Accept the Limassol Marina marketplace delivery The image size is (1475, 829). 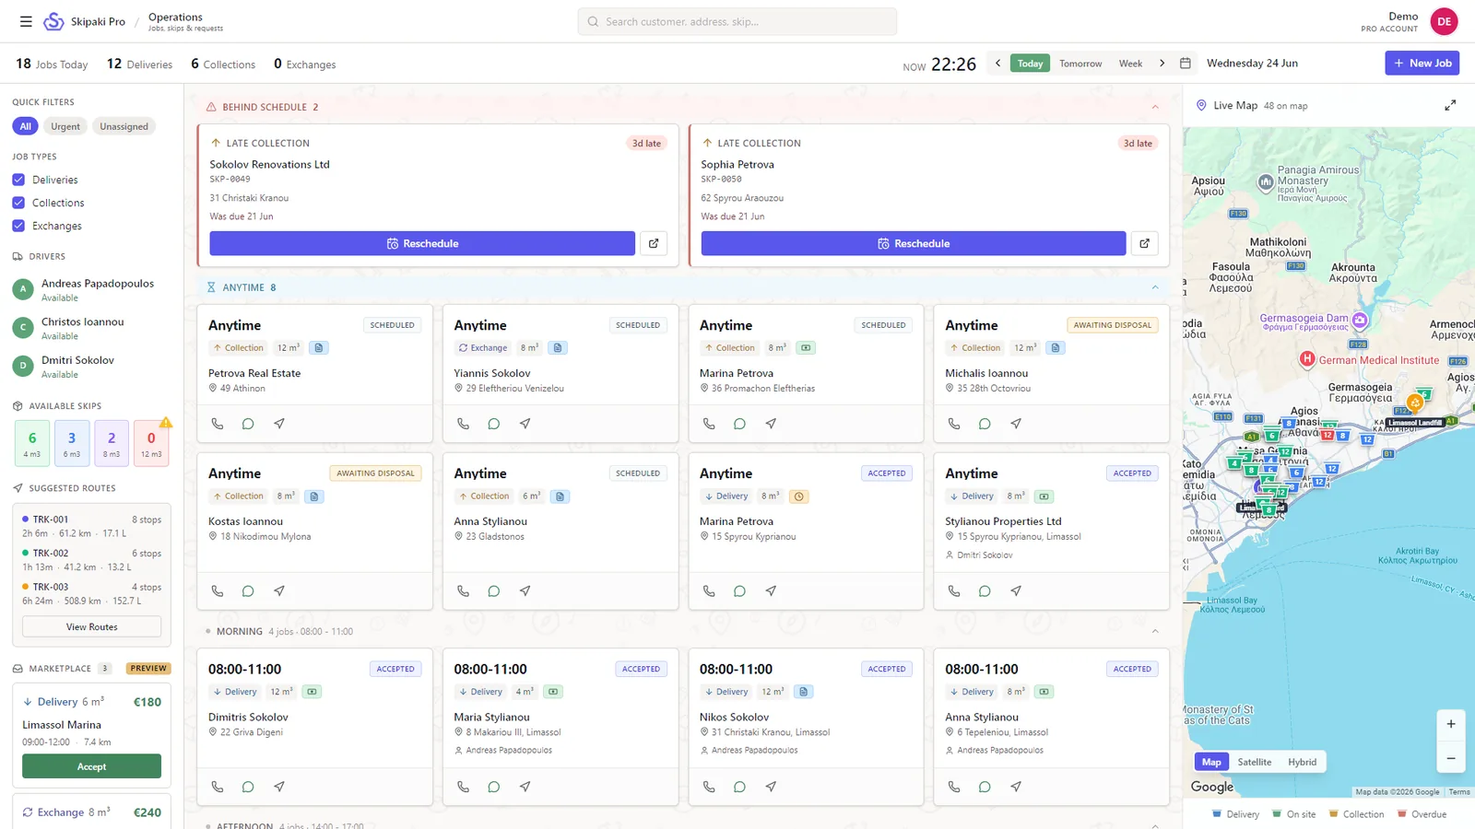click(91, 766)
